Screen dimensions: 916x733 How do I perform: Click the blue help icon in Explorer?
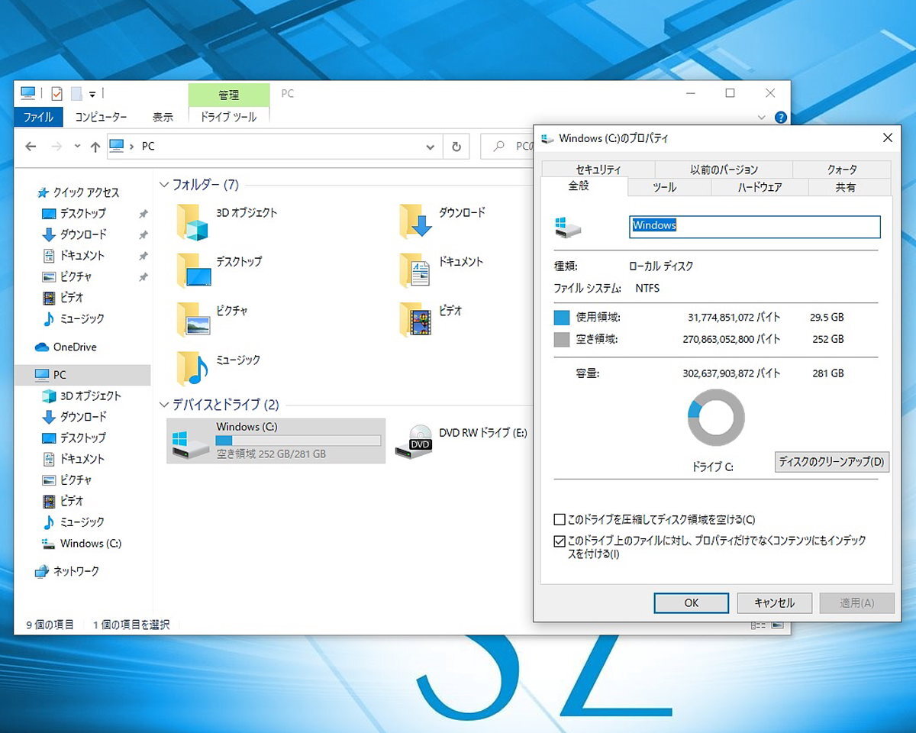pos(780,118)
